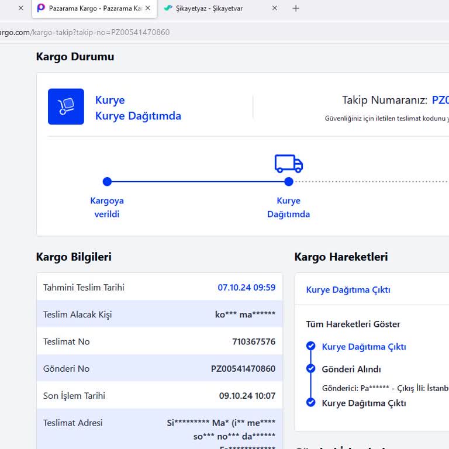Viewport: 449px width, 449px height.
Task: Click the Pazarama tab favicon
Action: [x=42, y=8]
